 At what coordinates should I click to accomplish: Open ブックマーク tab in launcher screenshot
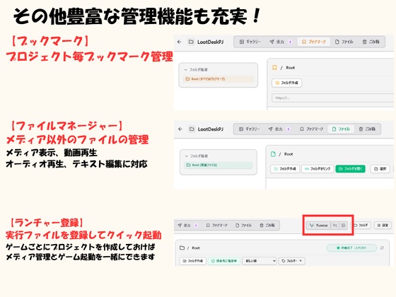216,226
